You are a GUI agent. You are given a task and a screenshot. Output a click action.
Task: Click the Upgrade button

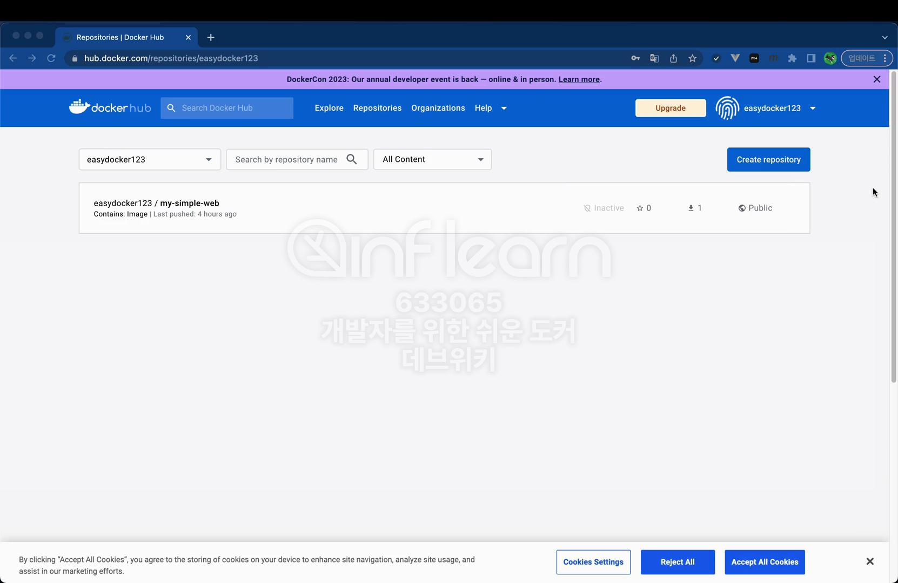click(671, 108)
